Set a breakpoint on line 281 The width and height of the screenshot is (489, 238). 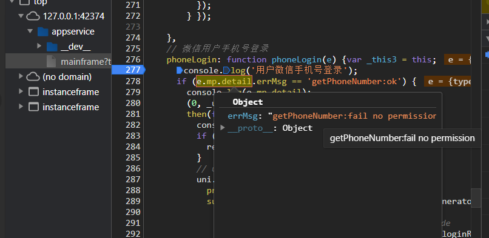133,114
